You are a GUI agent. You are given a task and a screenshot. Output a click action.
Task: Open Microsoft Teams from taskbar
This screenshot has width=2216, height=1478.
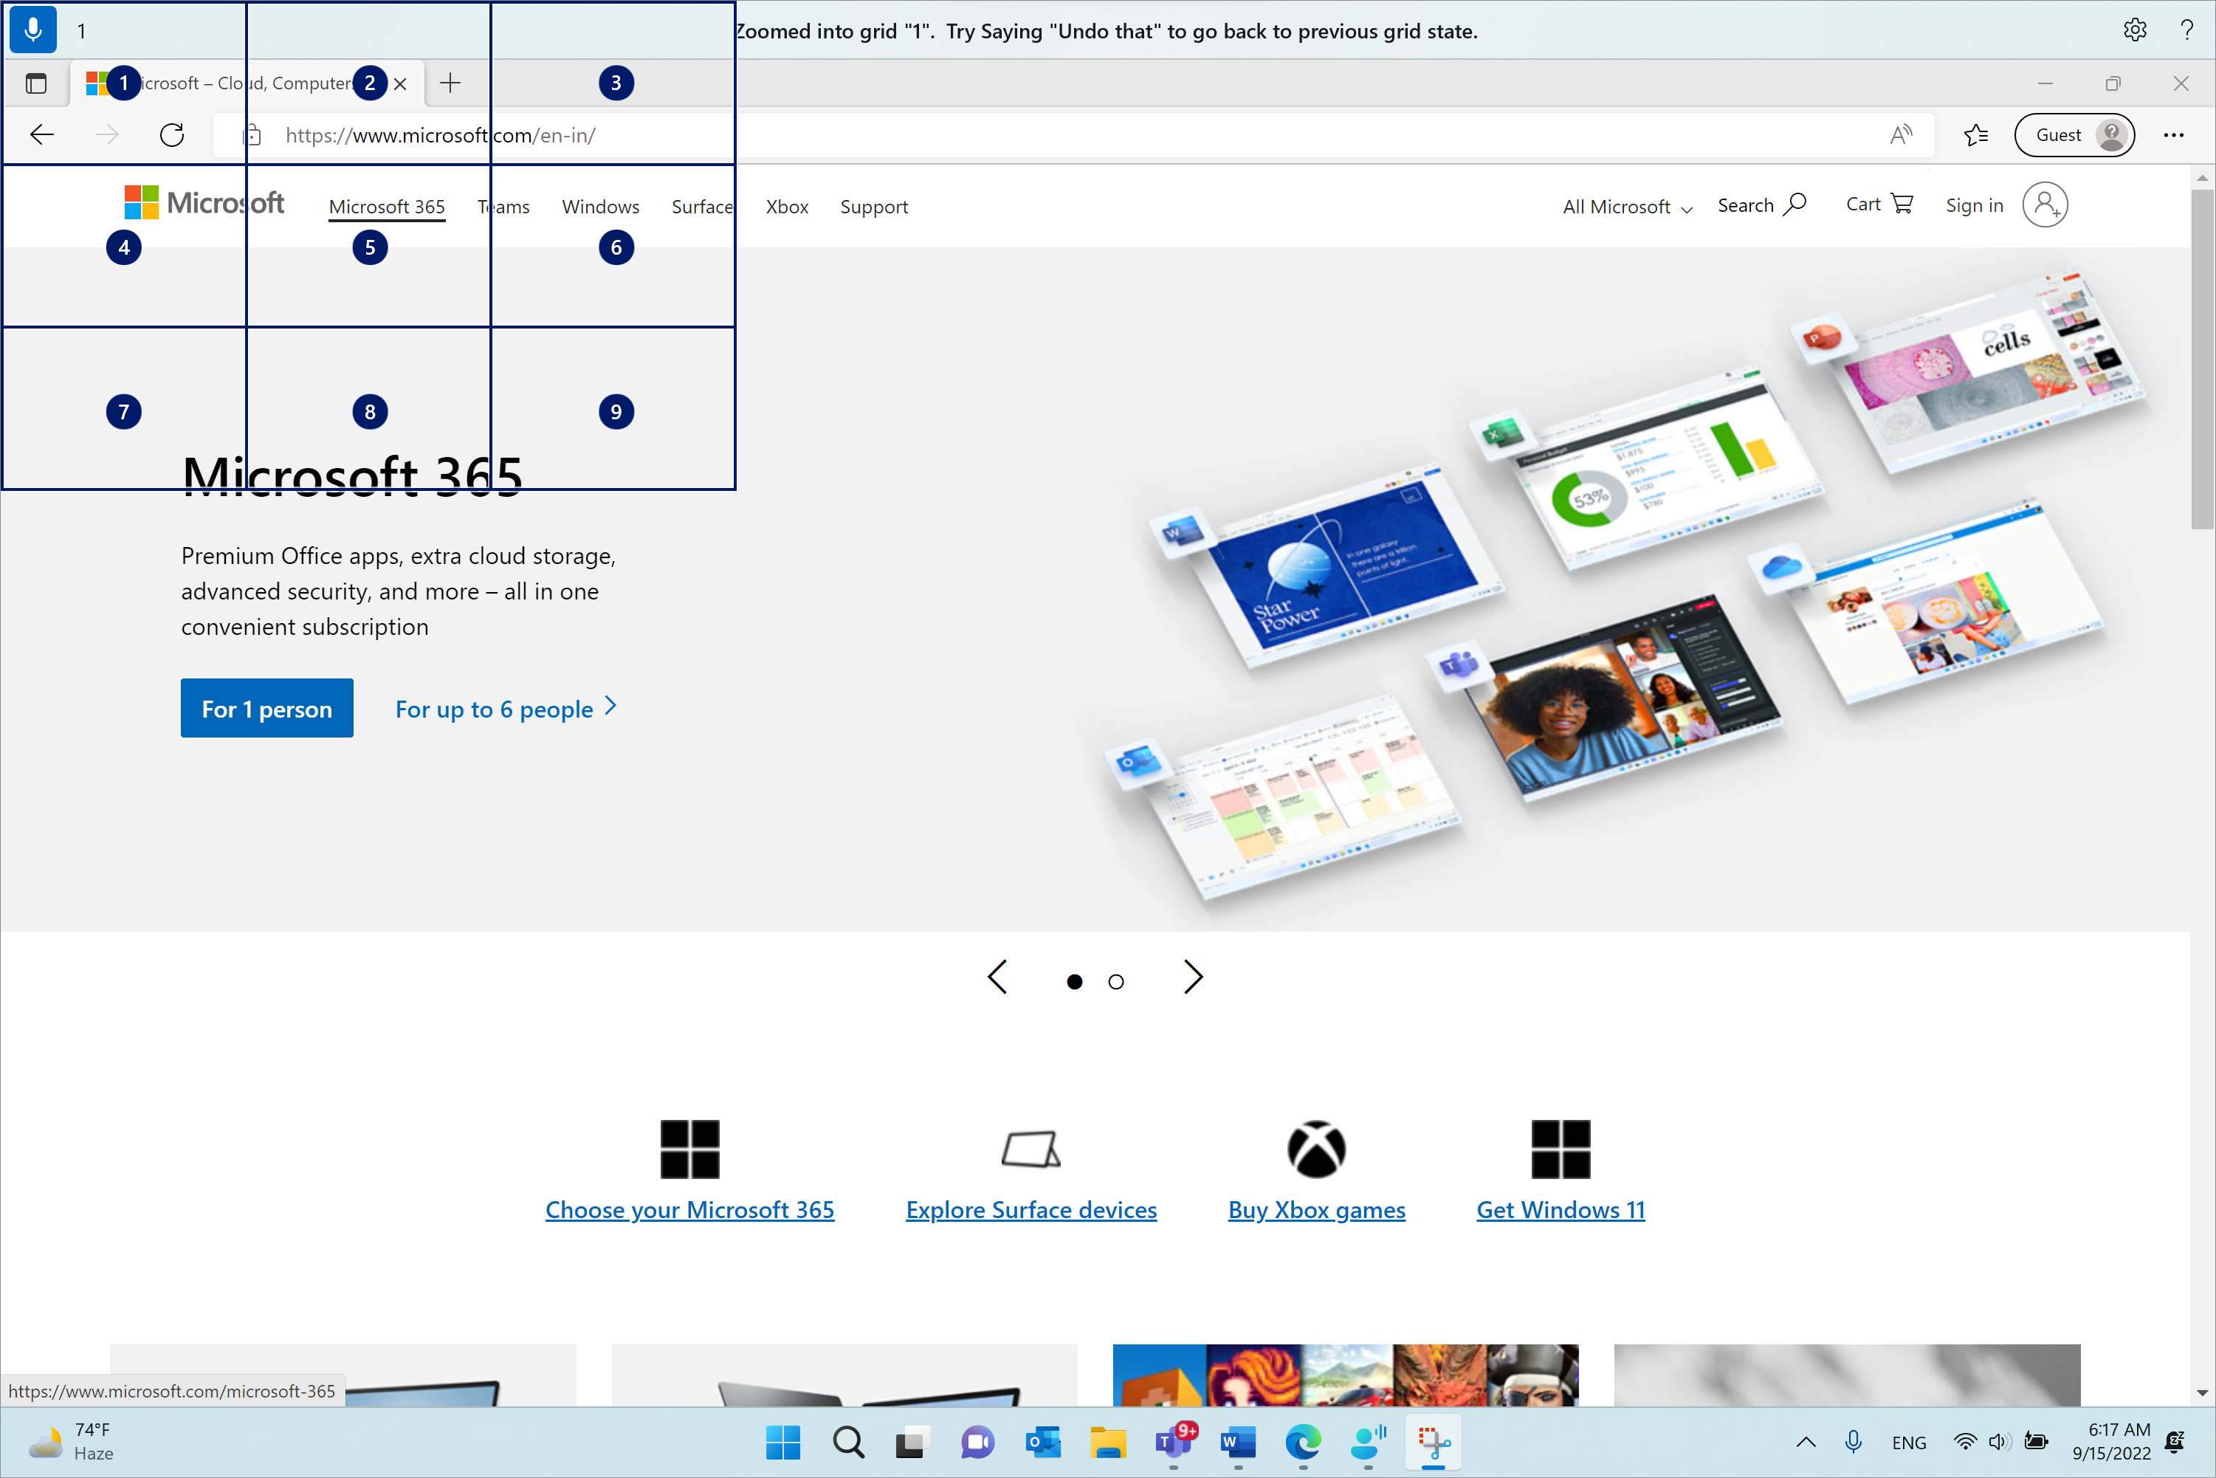coord(1172,1442)
